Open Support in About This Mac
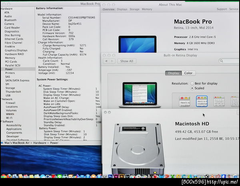 pos(222,9)
